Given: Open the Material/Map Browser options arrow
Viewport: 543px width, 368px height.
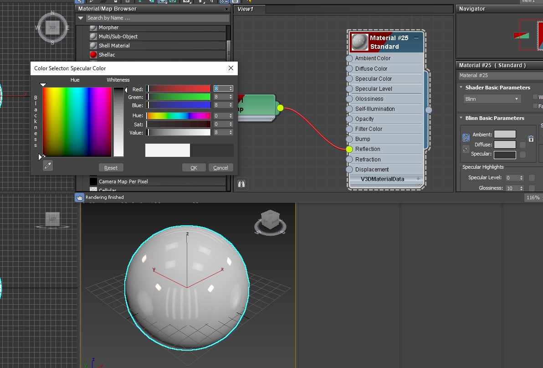Looking at the screenshot, I should [x=81, y=18].
